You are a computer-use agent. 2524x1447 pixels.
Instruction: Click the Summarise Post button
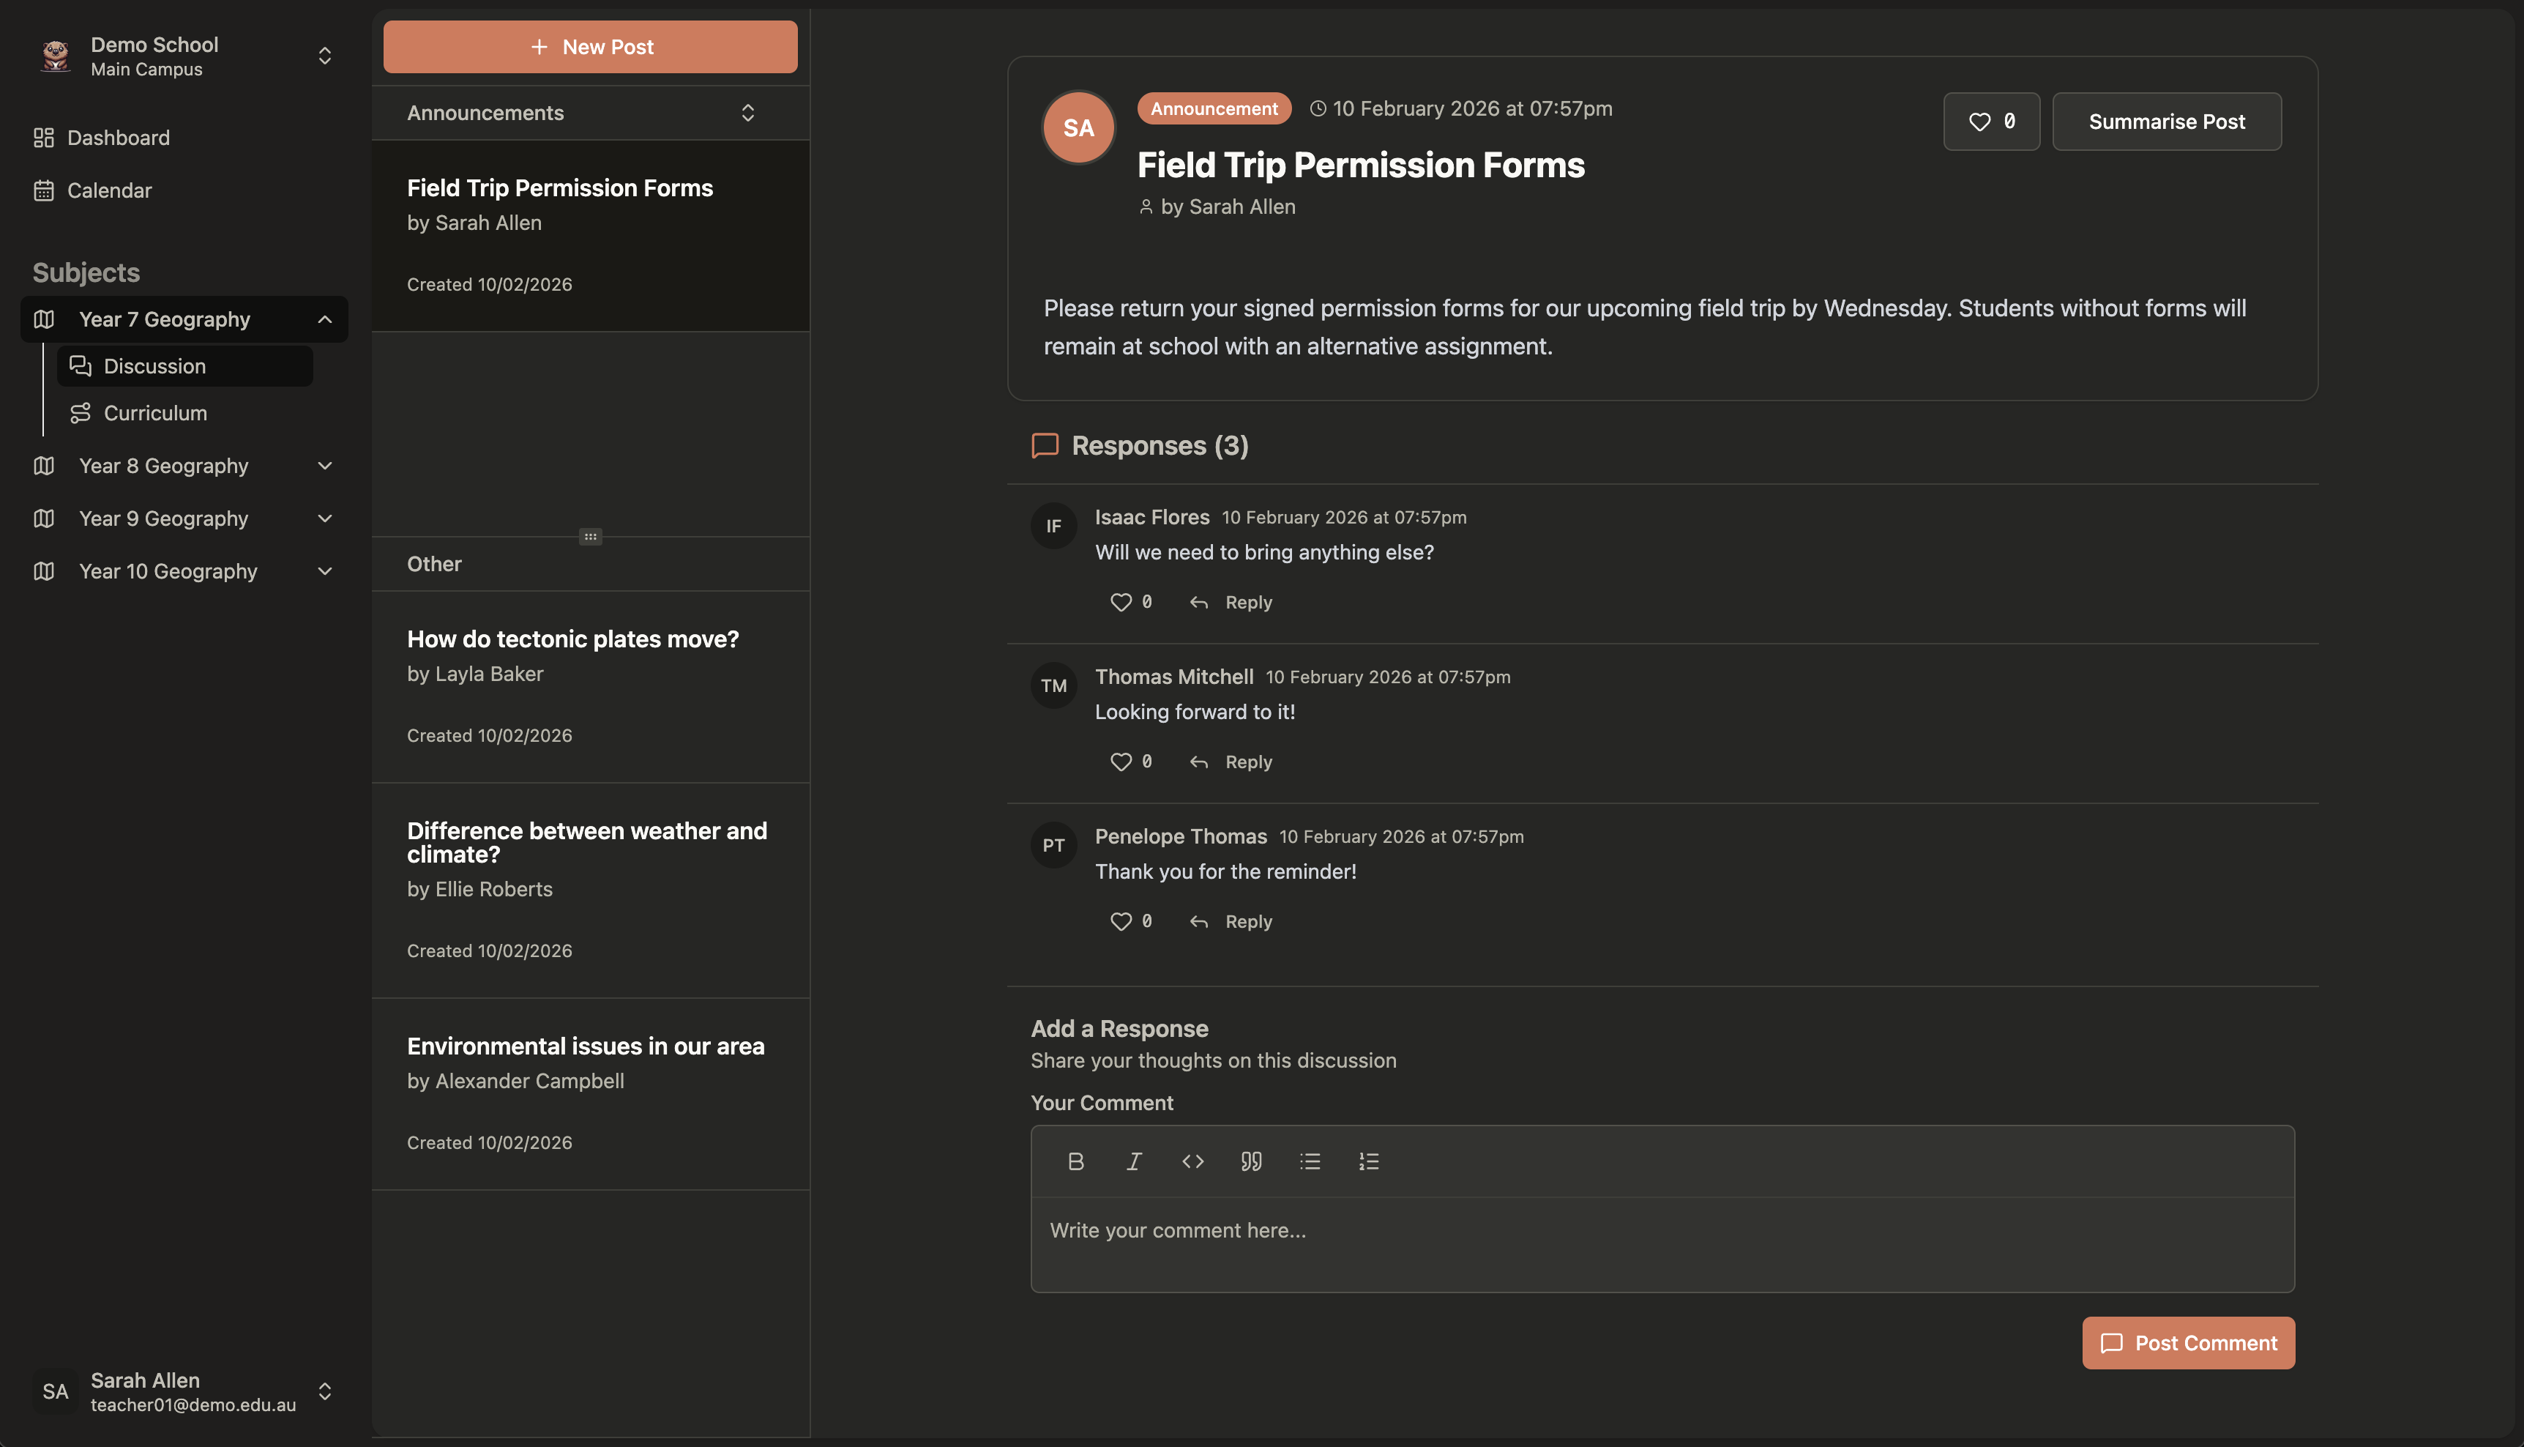click(2166, 122)
